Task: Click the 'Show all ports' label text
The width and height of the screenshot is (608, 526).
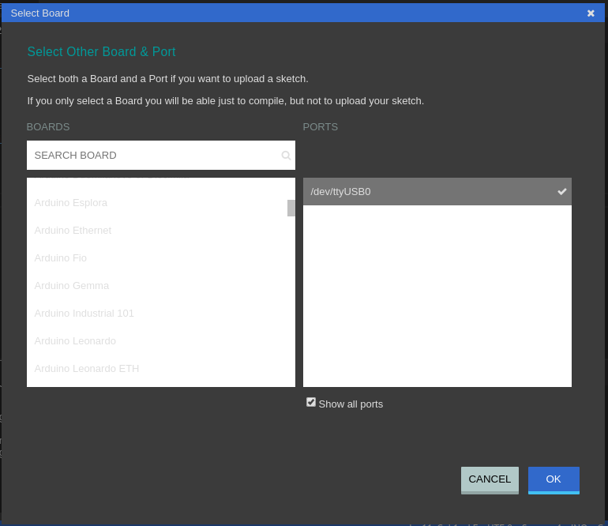Action: click(x=351, y=404)
